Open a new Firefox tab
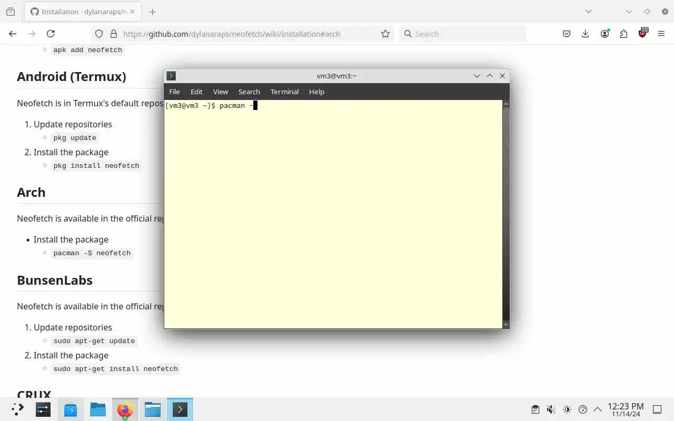Screen dimensions: 674x421 [x=153, y=12]
